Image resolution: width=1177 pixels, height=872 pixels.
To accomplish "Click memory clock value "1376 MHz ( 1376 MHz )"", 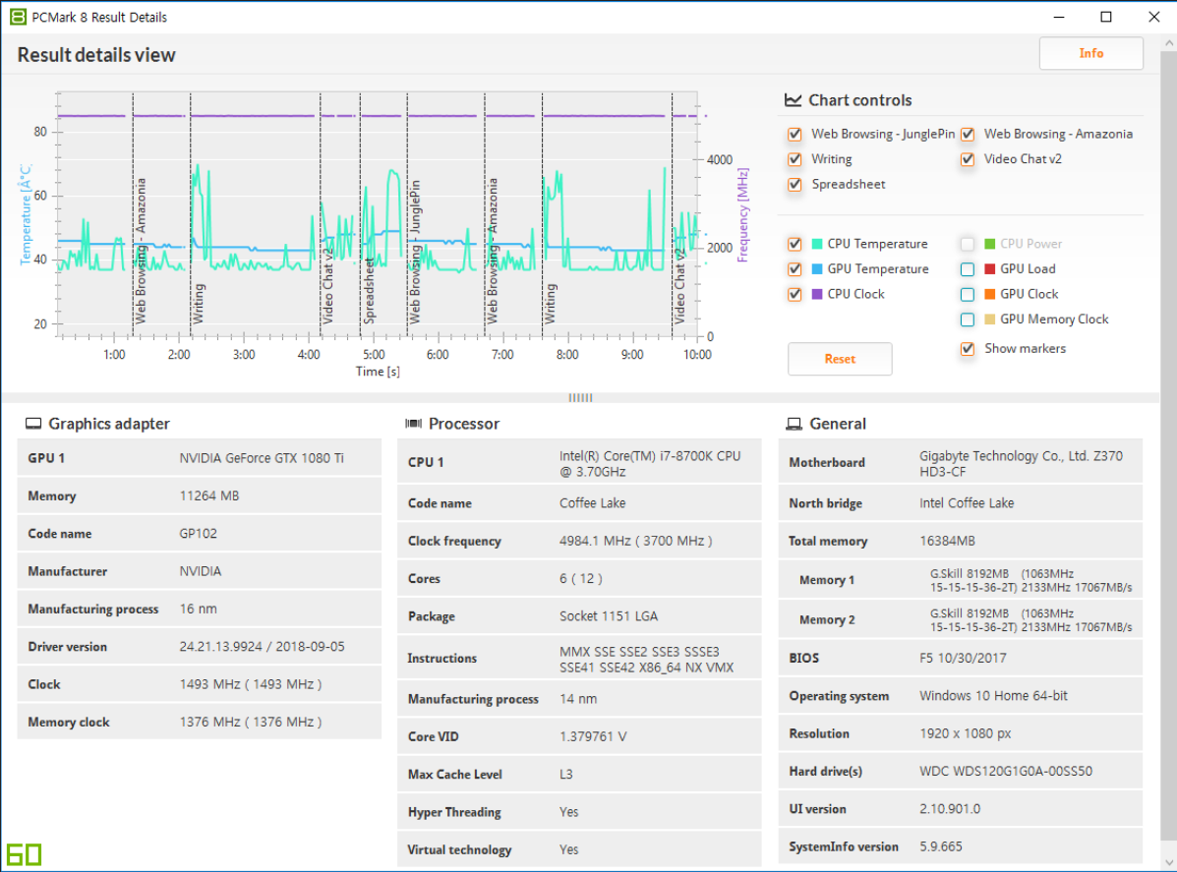I will click(x=251, y=722).
